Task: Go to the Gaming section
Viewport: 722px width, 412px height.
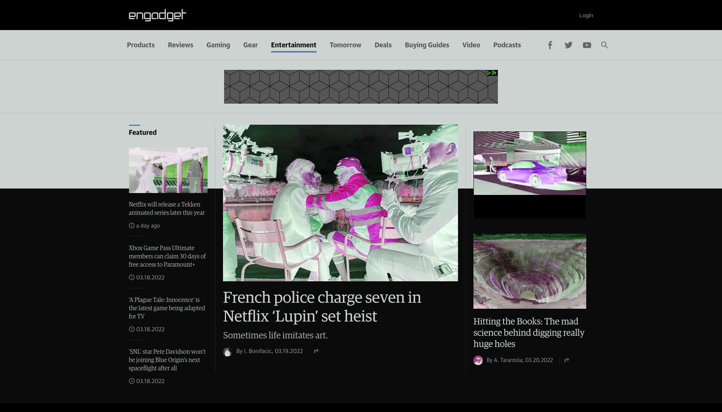Action: click(x=218, y=45)
